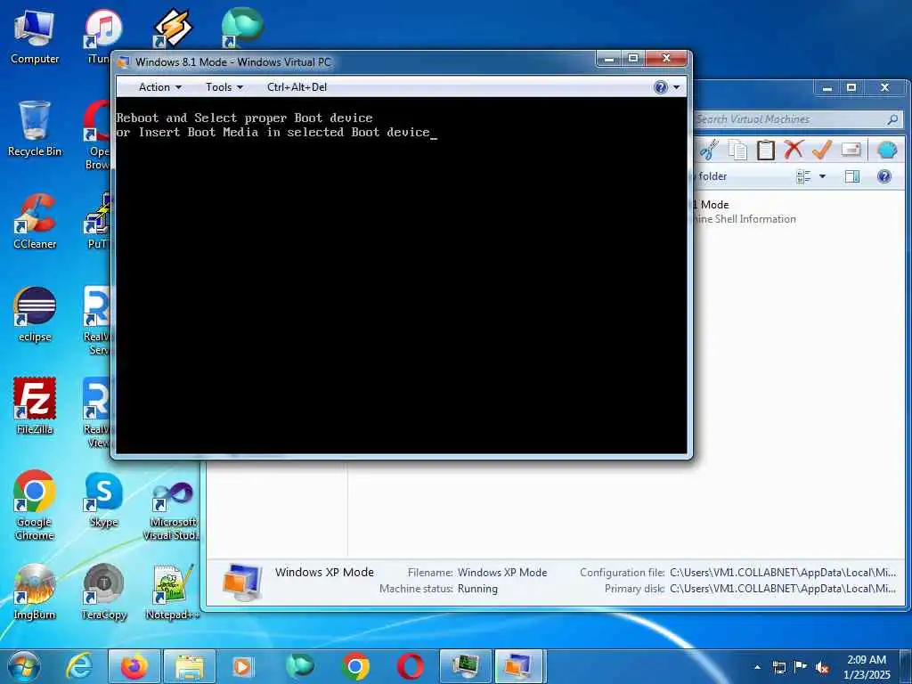
Task: Toggle the preview pane icon
Action: click(x=852, y=176)
